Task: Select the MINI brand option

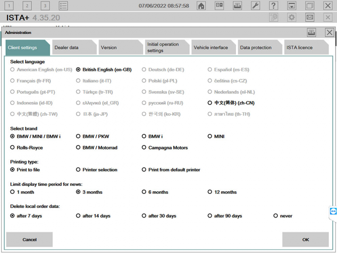Action: tap(210, 136)
